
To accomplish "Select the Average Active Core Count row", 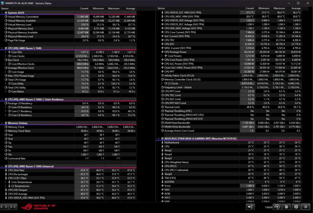I will tap(229, 131).
